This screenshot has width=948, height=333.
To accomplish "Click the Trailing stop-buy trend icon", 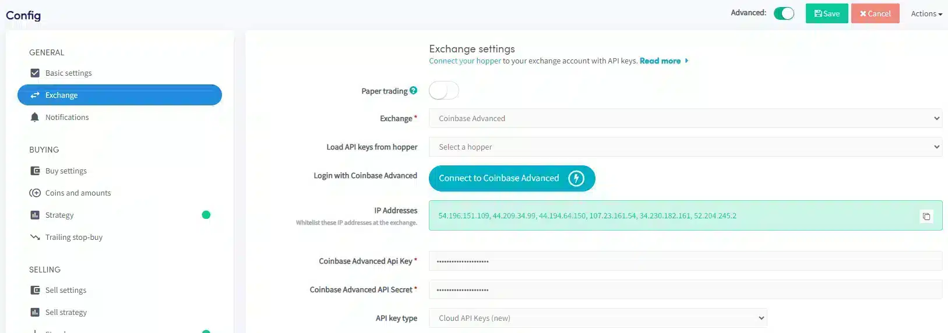I will coord(35,237).
